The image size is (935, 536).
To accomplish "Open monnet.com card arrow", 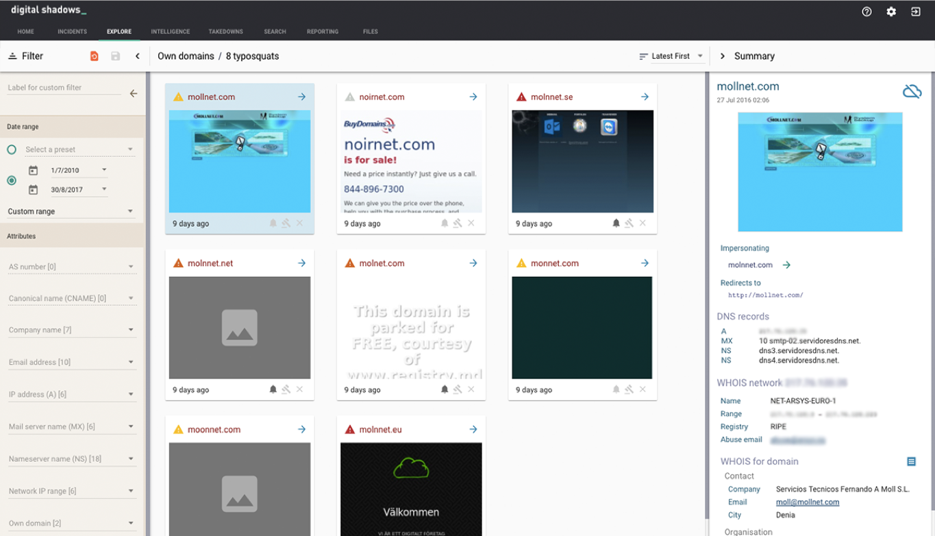I will pyautogui.click(x=645, y=263).
